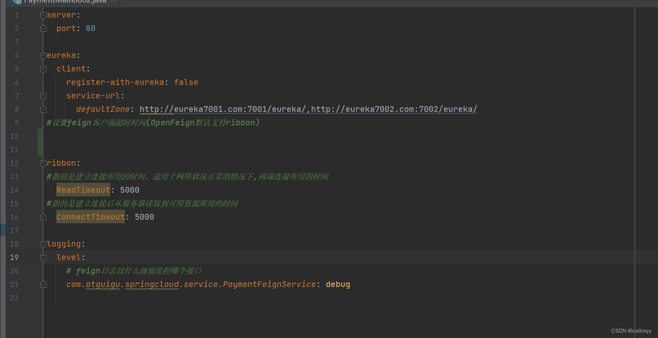
Task: Open the eureka7002.com:7002 URL link
Action: point(394,109)
